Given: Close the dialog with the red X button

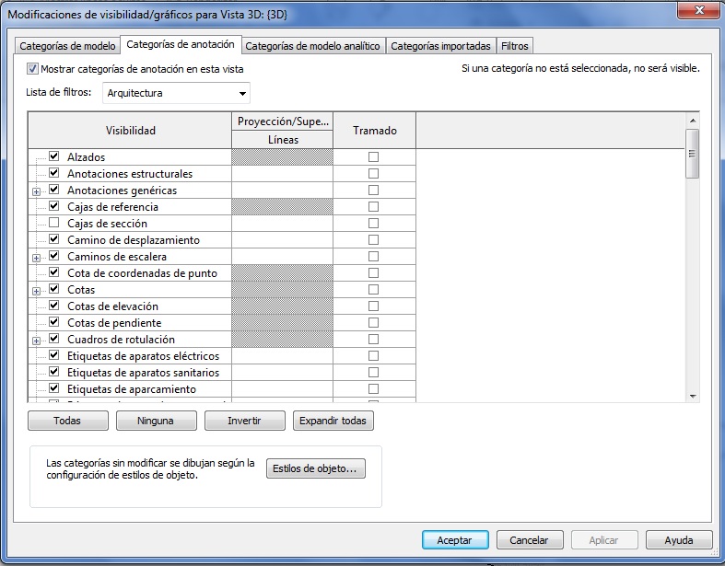Looking at the screenshot, I should click(x=695, y=10).
